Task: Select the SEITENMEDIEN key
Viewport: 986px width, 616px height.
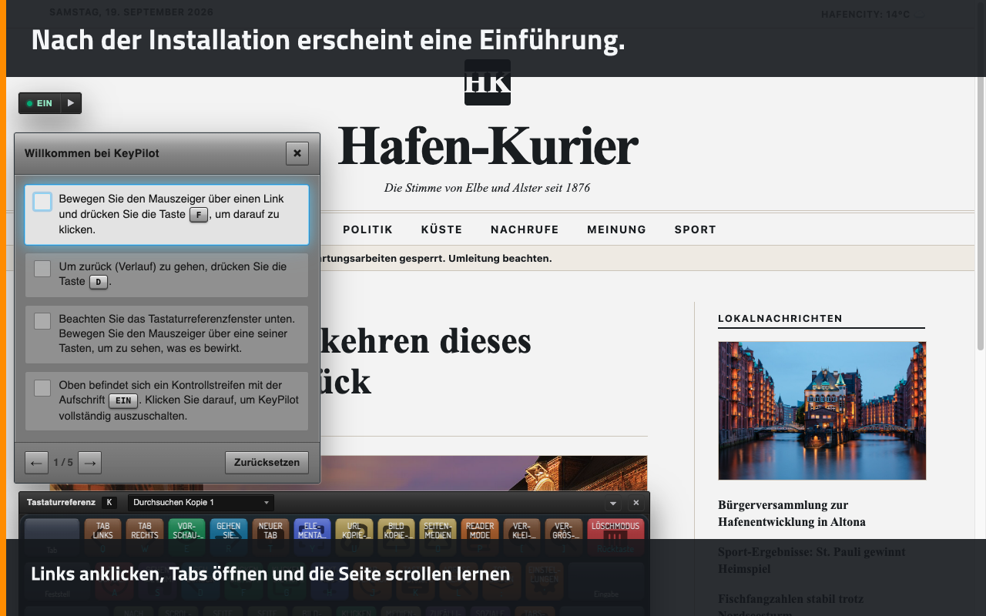Action: pos(438,537)
